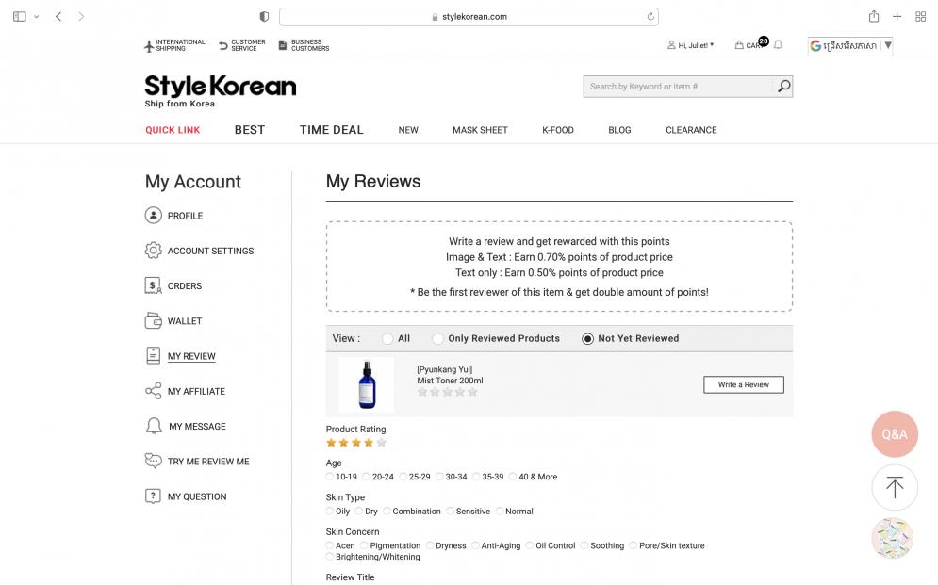Select Only Reviewed Products radio
Screen dimensions: 938x585
tap(438, 339)
